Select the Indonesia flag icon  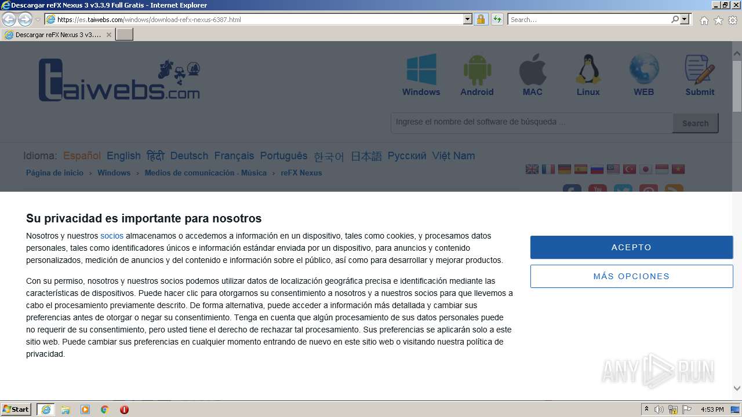662,169
